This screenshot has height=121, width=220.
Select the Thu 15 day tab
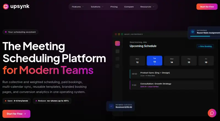[189, 61]
